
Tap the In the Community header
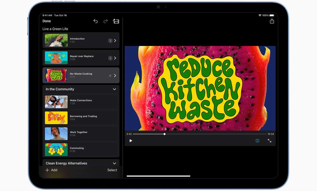[x=60, y=89]
